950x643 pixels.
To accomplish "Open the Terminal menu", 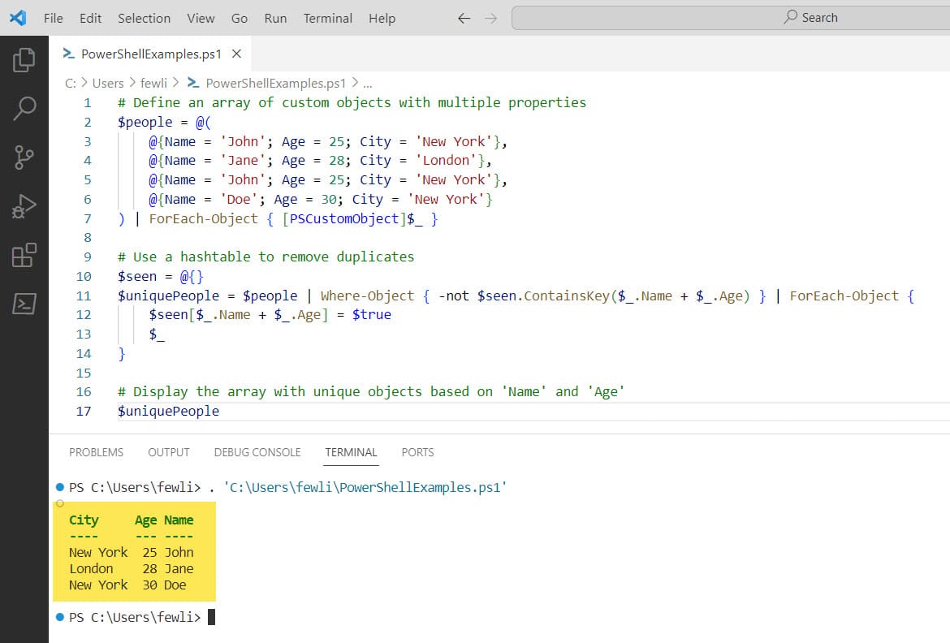I will pyautogui.click(x=328, y=18).
